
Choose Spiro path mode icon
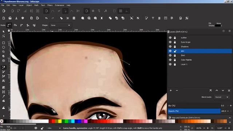[15, 25]
